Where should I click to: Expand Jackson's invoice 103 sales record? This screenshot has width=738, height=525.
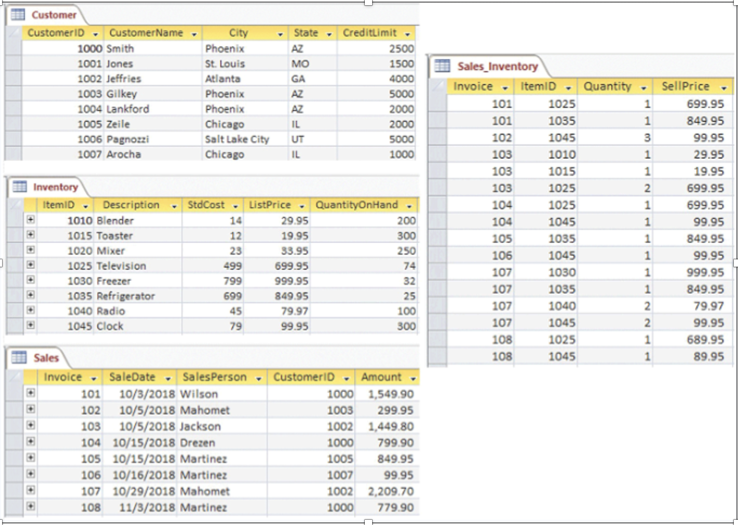(x=31, y=425)
